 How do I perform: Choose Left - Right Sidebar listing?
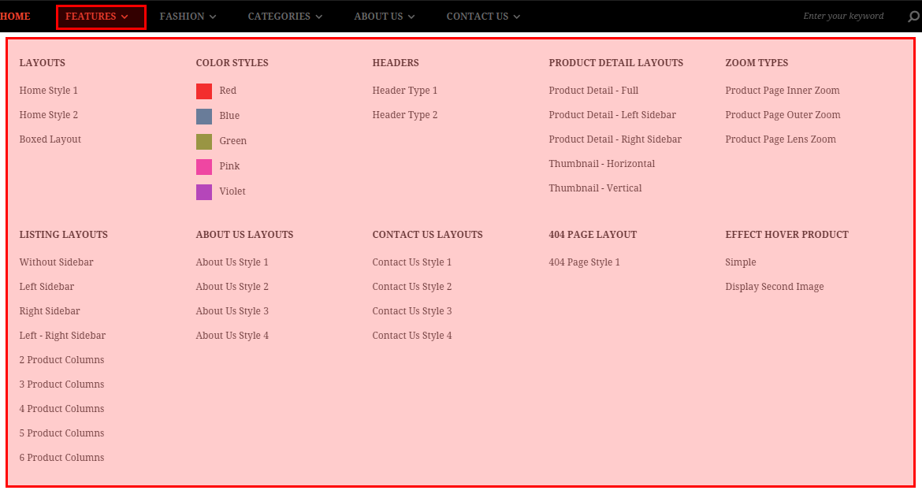tap(62, 335)
